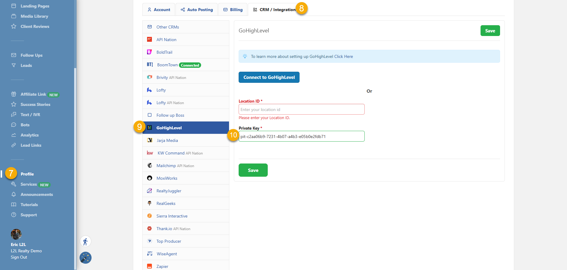The height and width of the screenshot is (270, 567).
Task: Click the 'Eric L2L' user name text
Action: click(18, 244)
